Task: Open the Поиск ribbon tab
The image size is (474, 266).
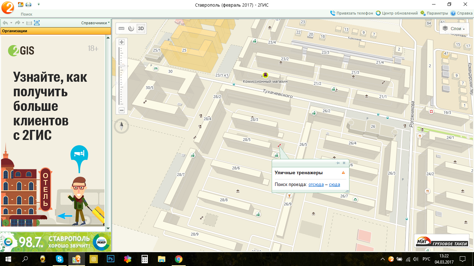Action: tap(26, 14)
